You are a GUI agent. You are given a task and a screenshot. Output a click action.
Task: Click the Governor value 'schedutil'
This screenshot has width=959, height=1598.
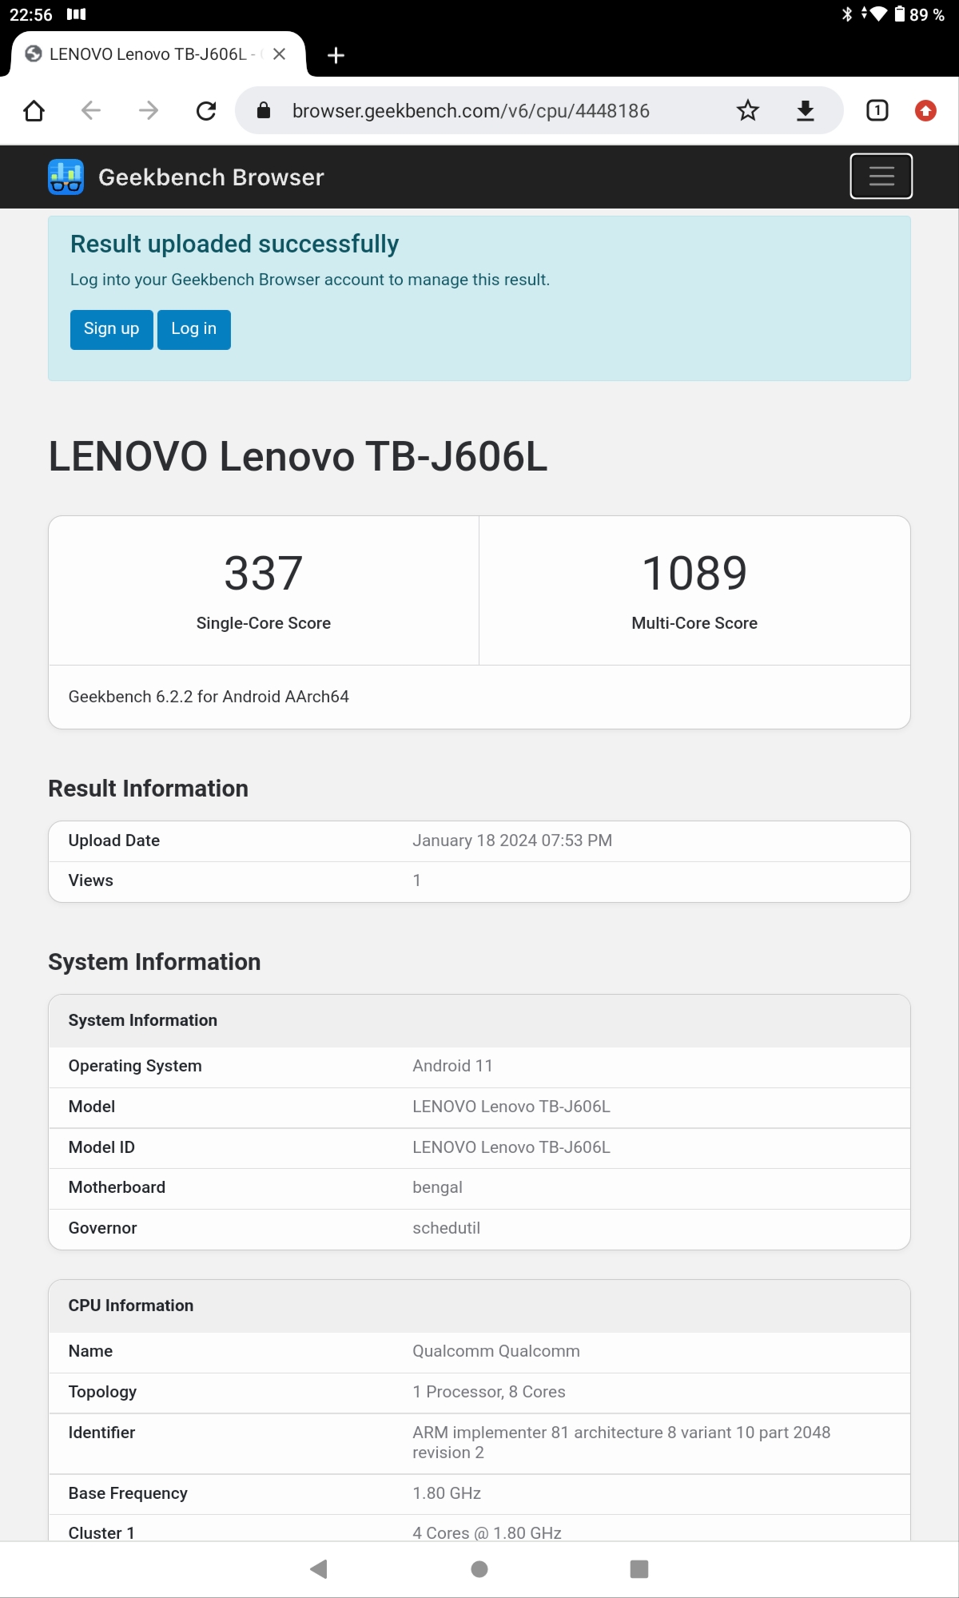(446, 1228)
